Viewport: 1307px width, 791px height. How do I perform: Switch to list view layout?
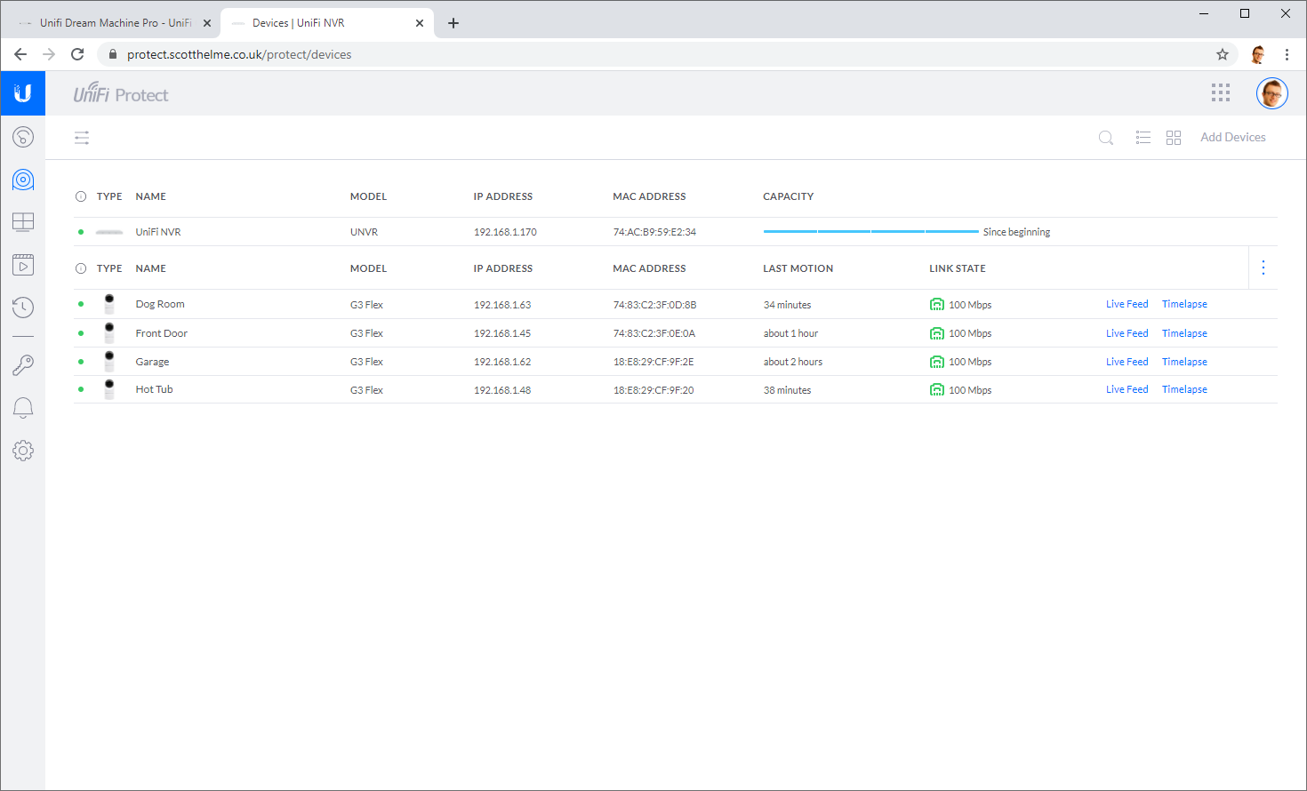[1143, 138]
